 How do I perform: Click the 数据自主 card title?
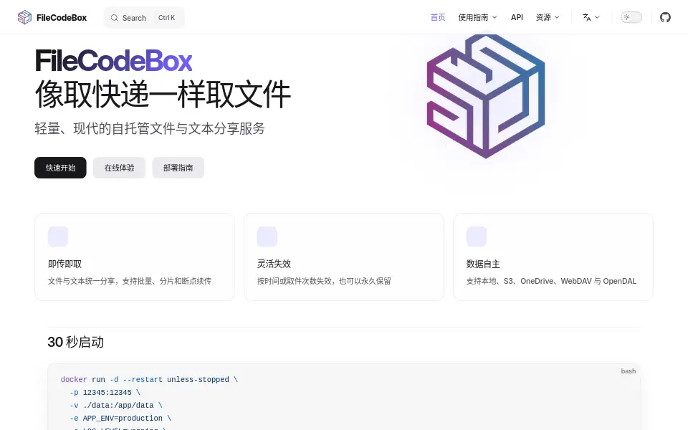(x=483, y=264)
